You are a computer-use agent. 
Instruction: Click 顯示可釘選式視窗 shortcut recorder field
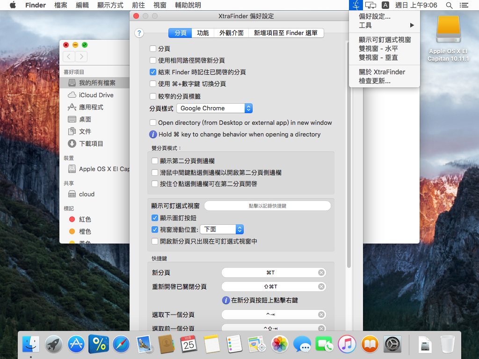click(268, 206)
